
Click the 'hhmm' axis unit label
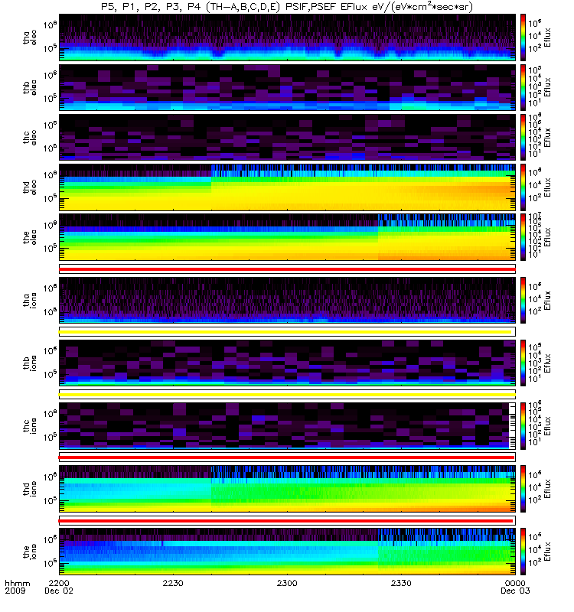17,583
